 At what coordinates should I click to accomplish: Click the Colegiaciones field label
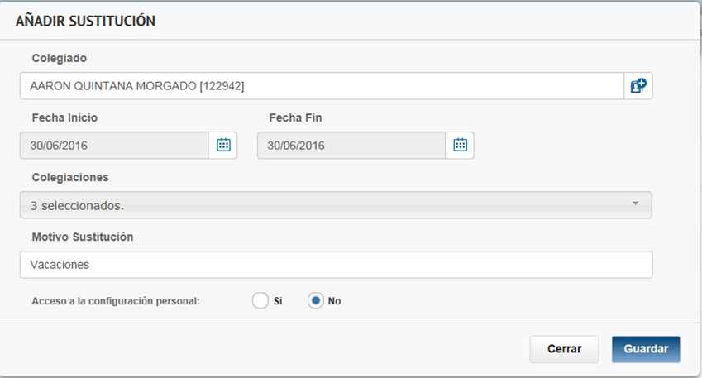pos(70,177)
